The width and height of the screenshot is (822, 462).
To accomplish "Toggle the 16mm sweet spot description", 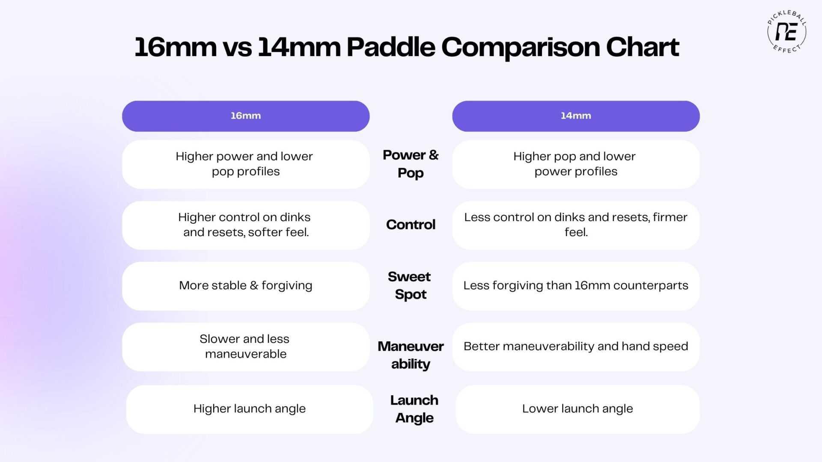I will click(245, 285).
